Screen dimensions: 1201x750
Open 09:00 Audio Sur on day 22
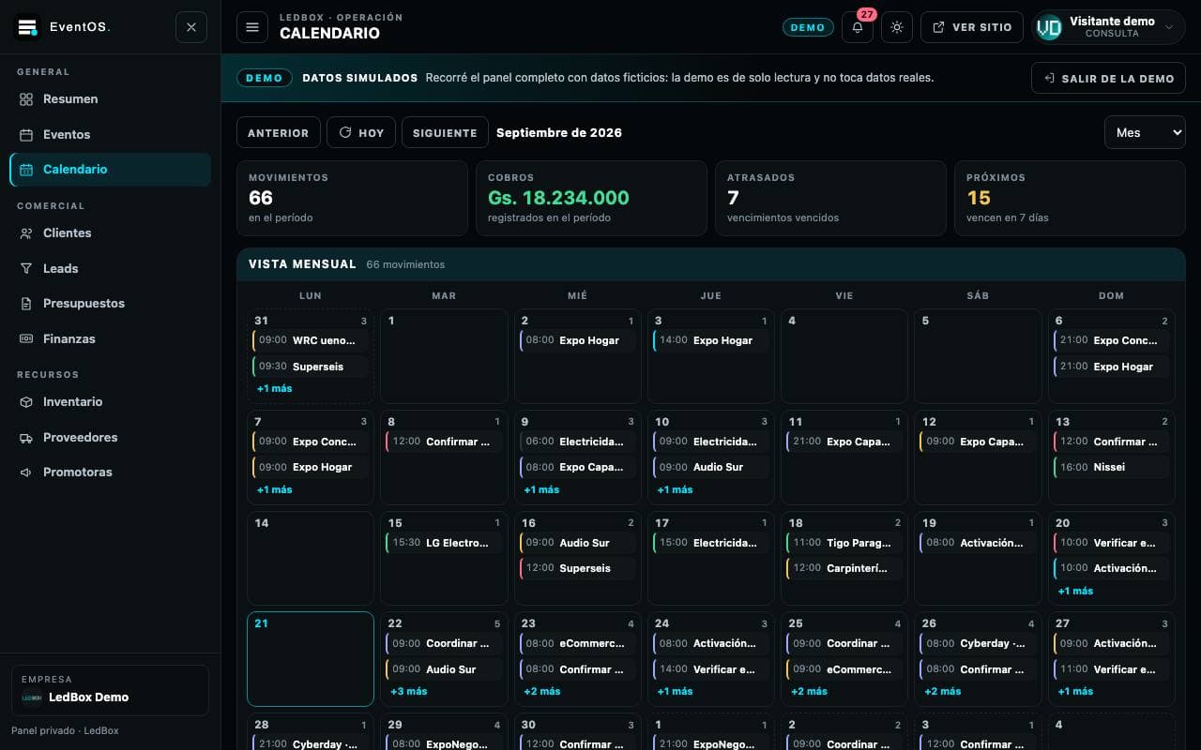(x=444, y=669)
